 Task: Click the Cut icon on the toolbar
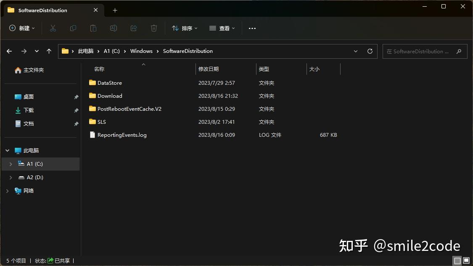coord(52,28)
